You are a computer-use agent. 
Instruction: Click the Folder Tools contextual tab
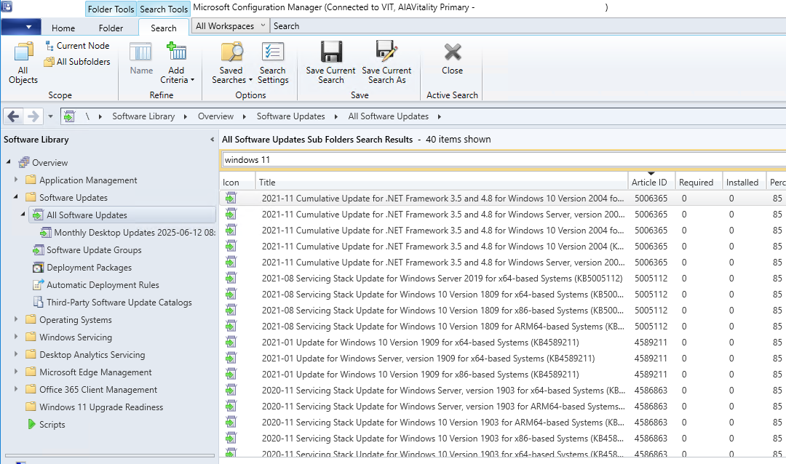(111, 9)
